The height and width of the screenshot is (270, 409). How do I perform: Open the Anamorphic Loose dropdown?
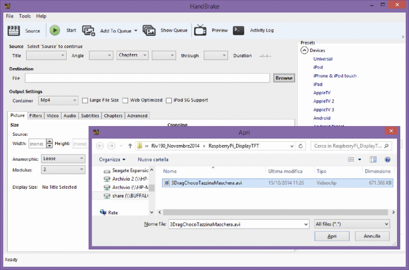[x=63, y=159]
